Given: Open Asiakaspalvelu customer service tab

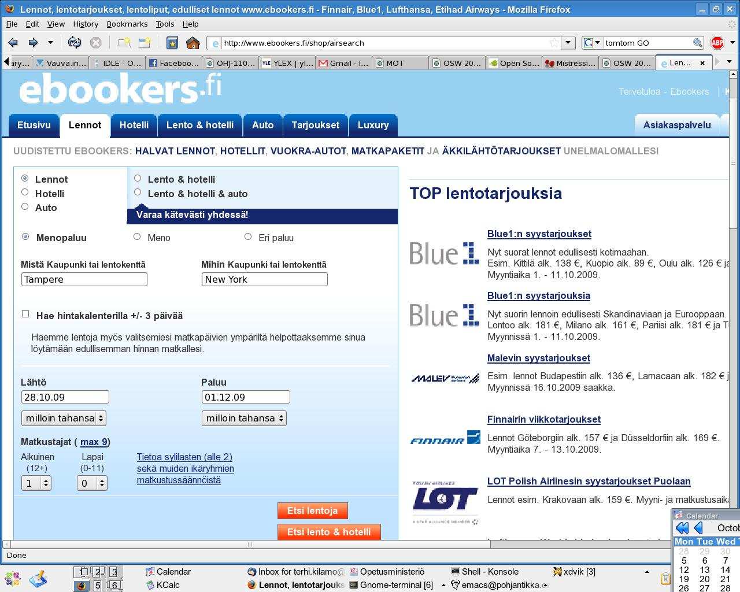Looking at the screenshot, I should 677,125.
